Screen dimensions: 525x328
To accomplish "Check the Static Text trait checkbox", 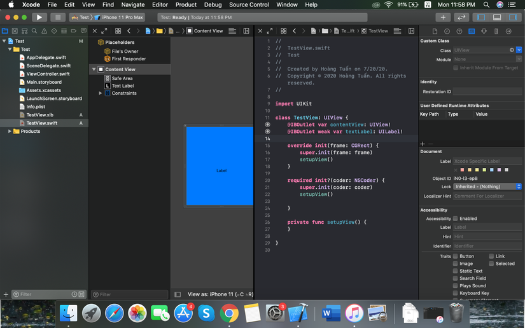I will pos(455,271).
